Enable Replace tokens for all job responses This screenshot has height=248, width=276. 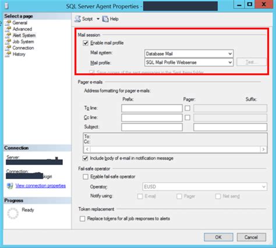pyautogui.click(x=82, y=219)
